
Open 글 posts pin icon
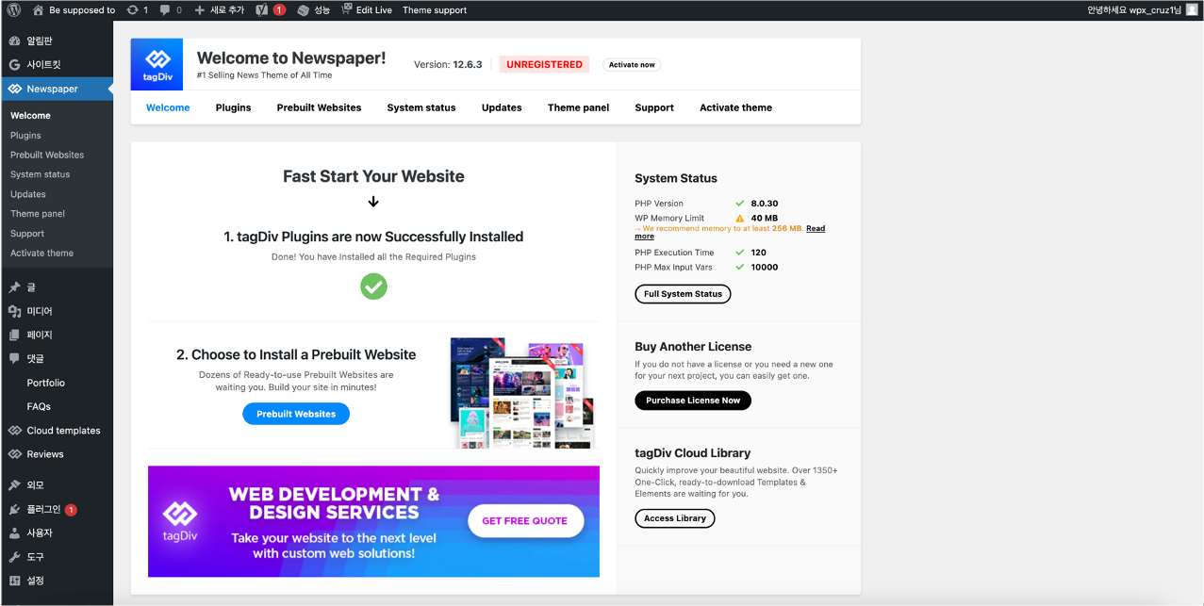14,287
